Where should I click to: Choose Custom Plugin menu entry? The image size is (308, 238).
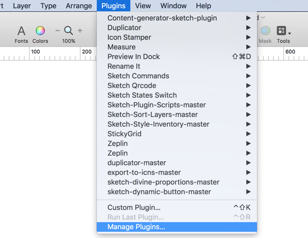(x=177, y=207)
